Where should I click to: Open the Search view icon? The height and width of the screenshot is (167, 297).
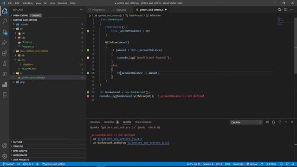[5, 21]
